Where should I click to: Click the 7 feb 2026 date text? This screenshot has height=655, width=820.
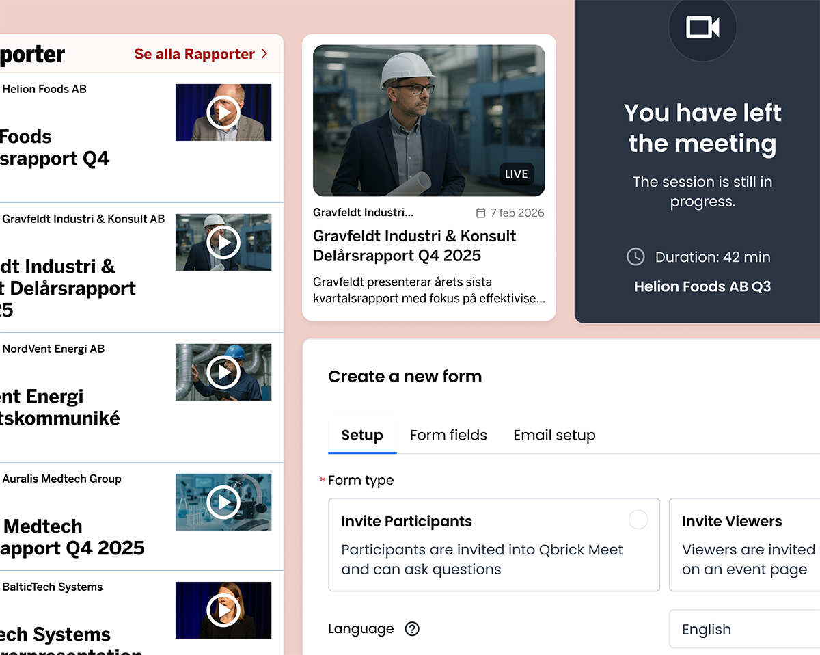pos(517,213)
